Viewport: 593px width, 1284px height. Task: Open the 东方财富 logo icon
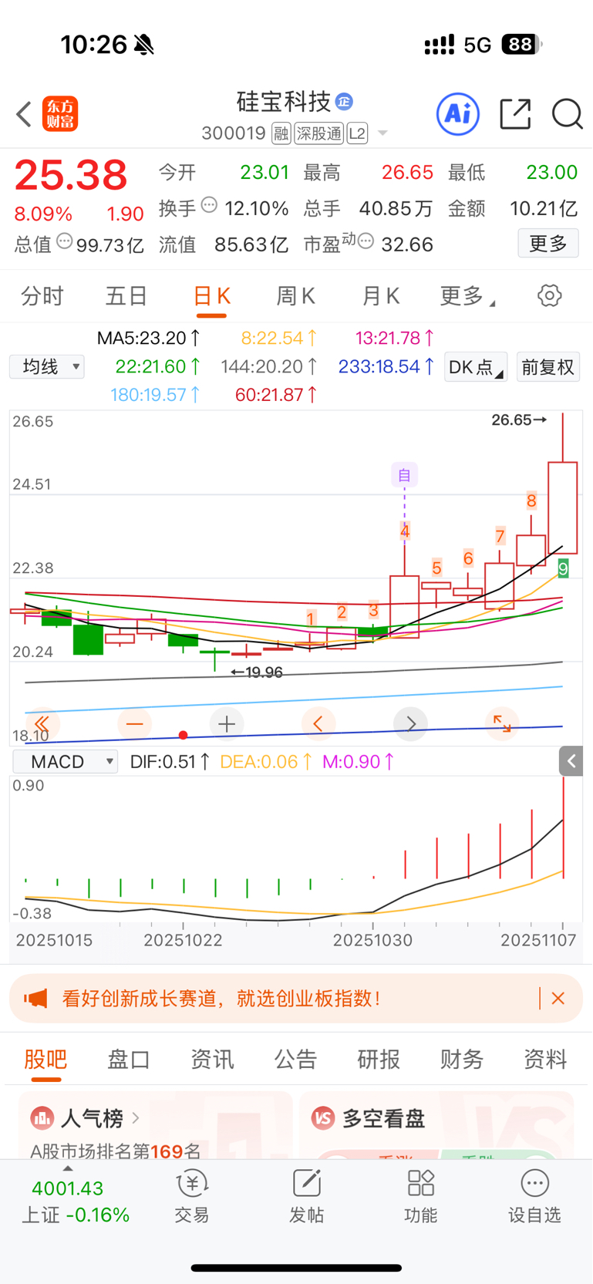[60, 114]
